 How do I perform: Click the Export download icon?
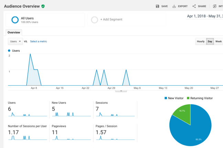pyautogui.click(x=174, y=6)
